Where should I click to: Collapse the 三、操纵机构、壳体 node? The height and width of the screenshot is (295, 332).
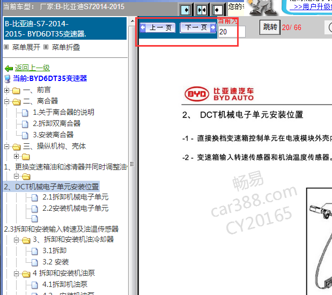click(7, 146)
